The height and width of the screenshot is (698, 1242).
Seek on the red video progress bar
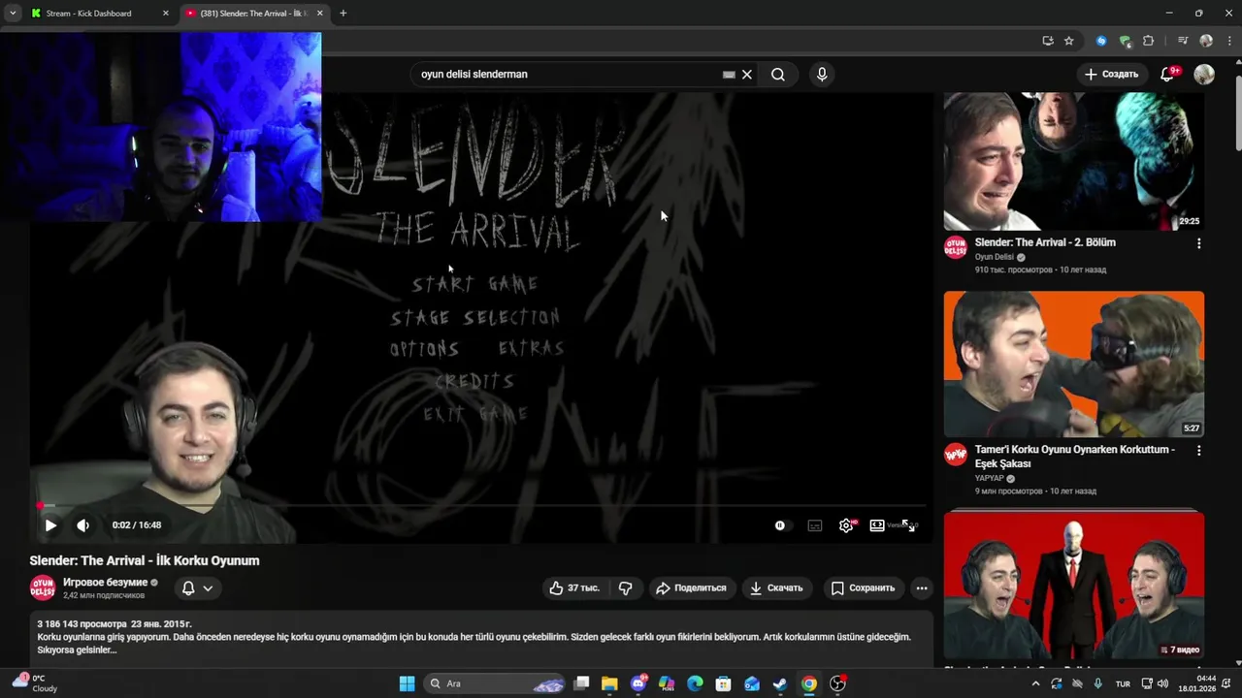point(481,505)
